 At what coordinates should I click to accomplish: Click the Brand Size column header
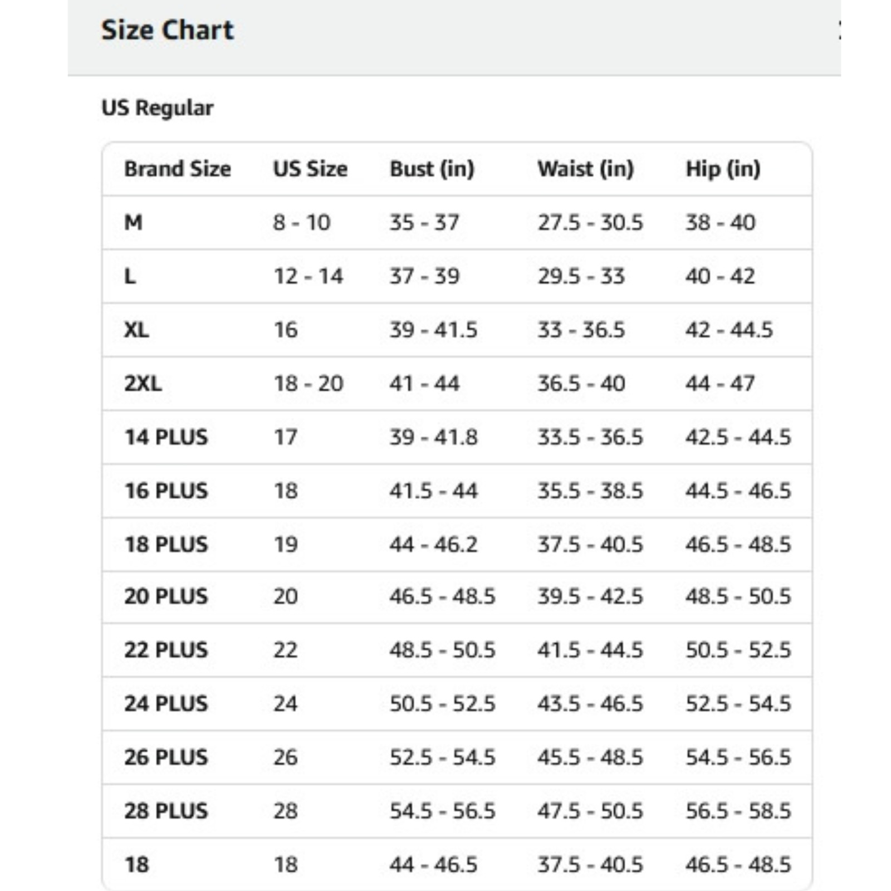coord(178,169)
